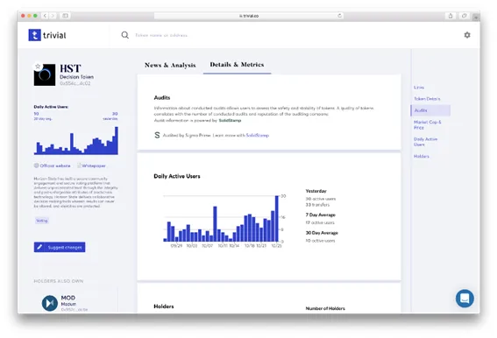497x338 pixels.
Task: Click the tallest bar in main chart
Action: point(277,219)
